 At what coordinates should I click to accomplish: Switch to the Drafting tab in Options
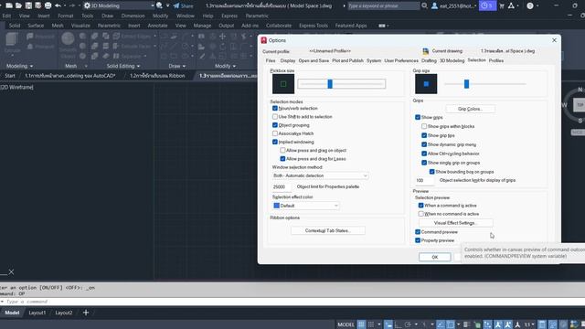pos(429,60)
